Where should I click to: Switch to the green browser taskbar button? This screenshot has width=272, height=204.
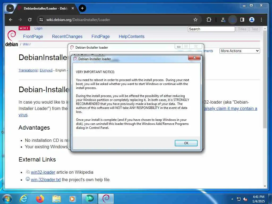pyautogui.click(x=89, y=199)
